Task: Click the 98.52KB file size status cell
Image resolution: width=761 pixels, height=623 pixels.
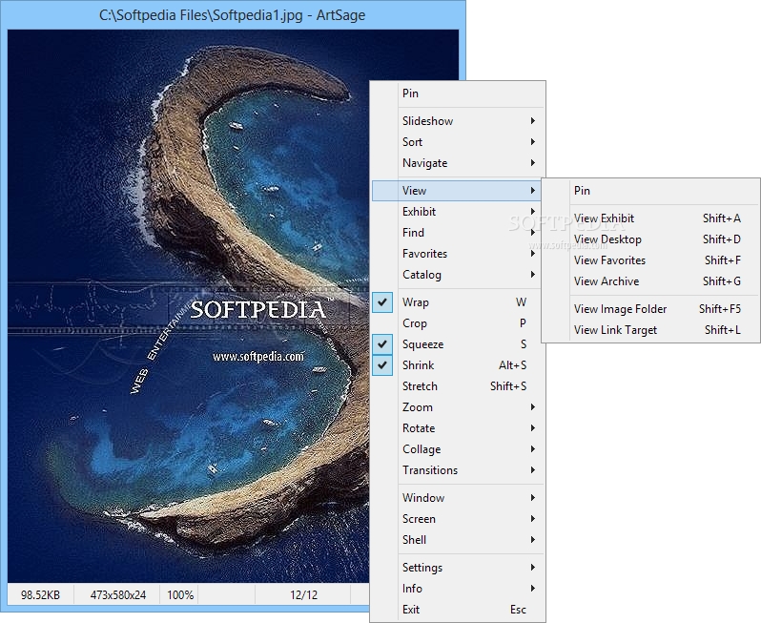Action: tap(40, 594)
